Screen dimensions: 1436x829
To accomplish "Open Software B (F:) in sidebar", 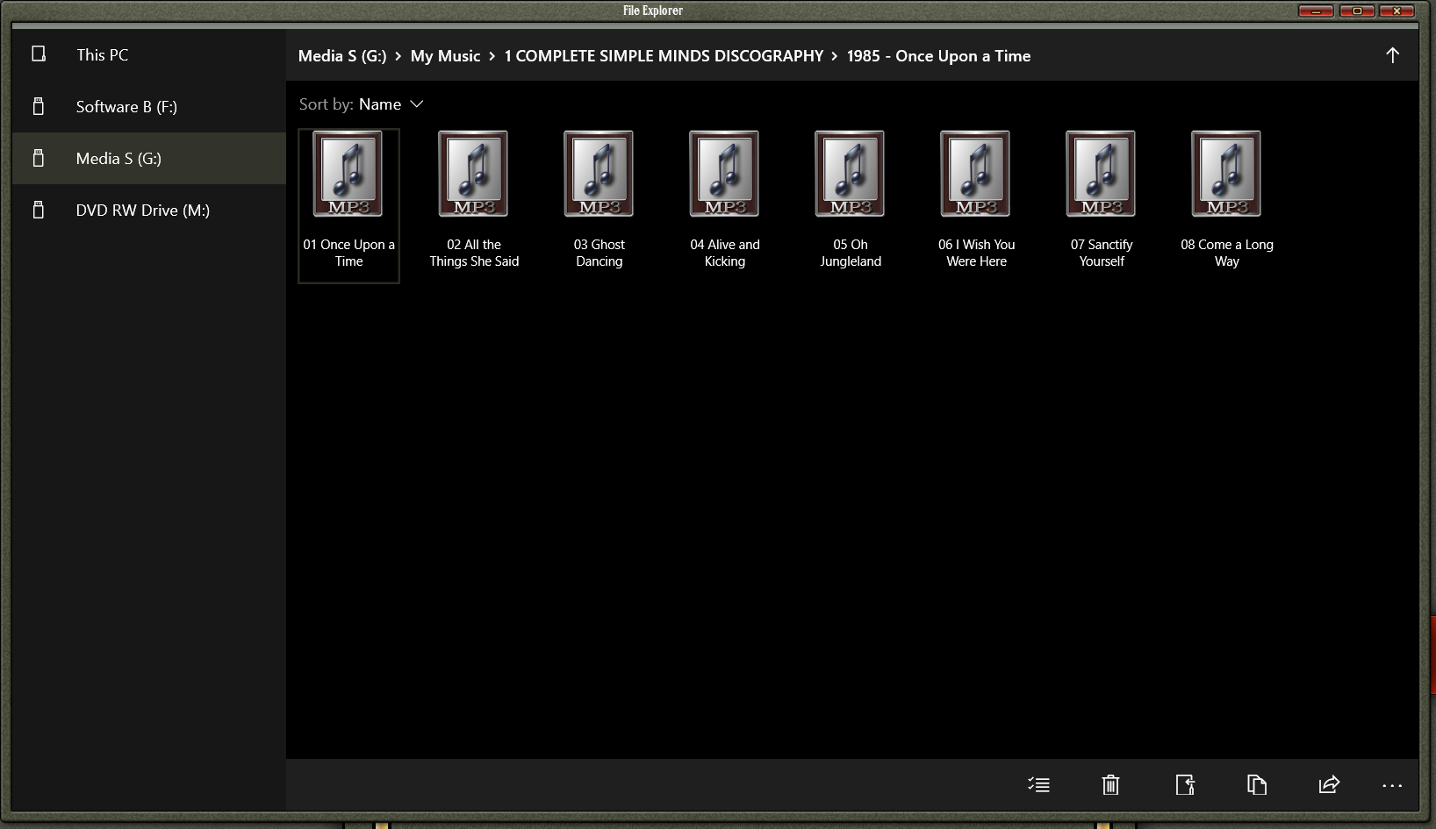I will (x=149, y=106).
